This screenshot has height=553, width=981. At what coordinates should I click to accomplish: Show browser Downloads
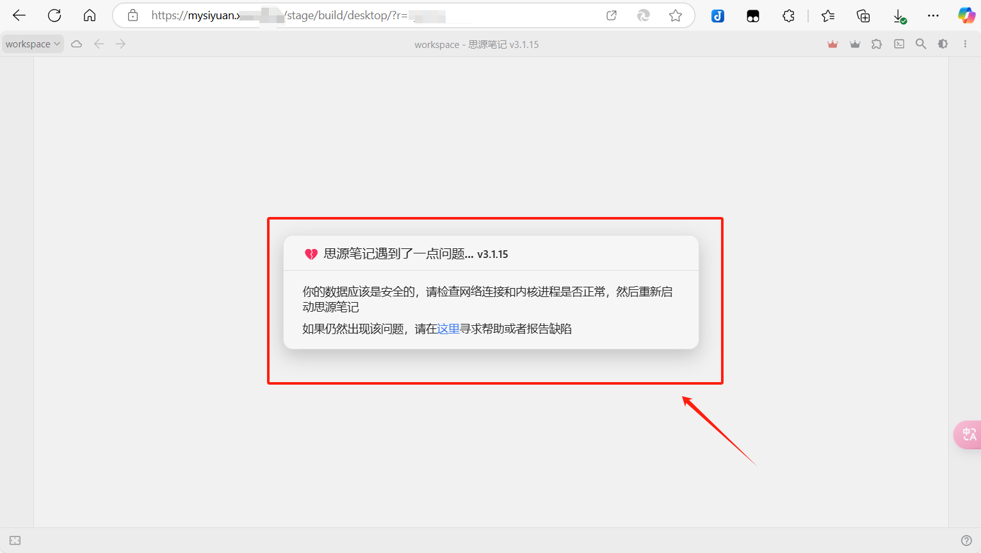899,16
